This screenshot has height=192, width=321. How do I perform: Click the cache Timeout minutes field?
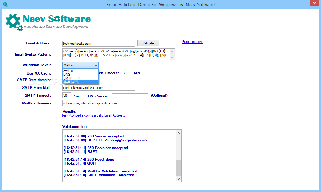tap(126, 73)
